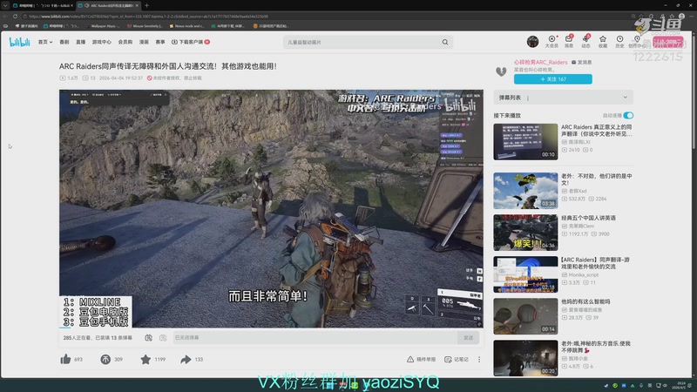Click the uploader's broken-heart avatar

[501, 71]
